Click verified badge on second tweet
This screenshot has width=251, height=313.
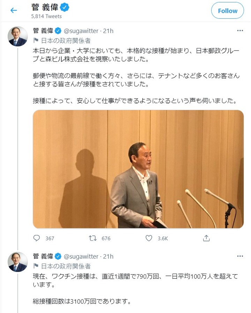pos(58,256)
